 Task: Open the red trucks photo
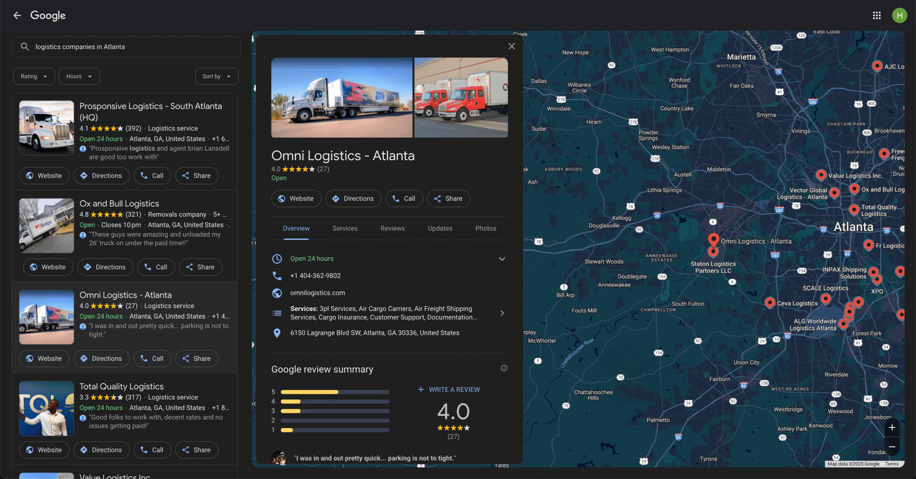461,98
